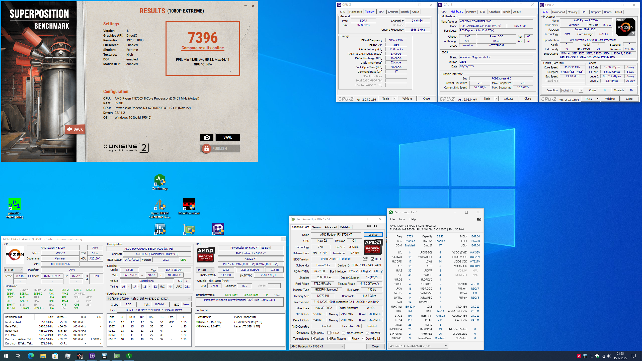Open Windows Start menu
Viewport: 642px width, 361px height.
coord(6,356)
